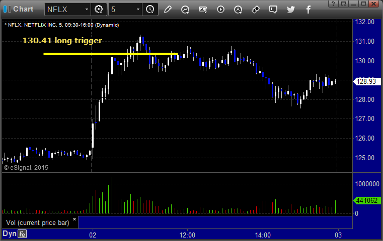This screenshot has width=383, height=241.
Task: Share chart via Facebook icon
Action: coord(308,10)
